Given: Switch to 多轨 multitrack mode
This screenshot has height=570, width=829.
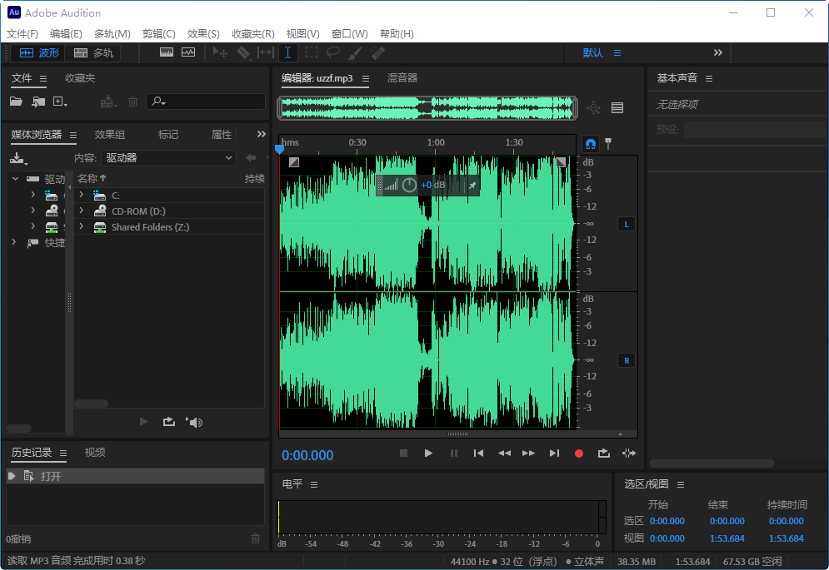Looking at the screenshot, I should pos(94,52).
